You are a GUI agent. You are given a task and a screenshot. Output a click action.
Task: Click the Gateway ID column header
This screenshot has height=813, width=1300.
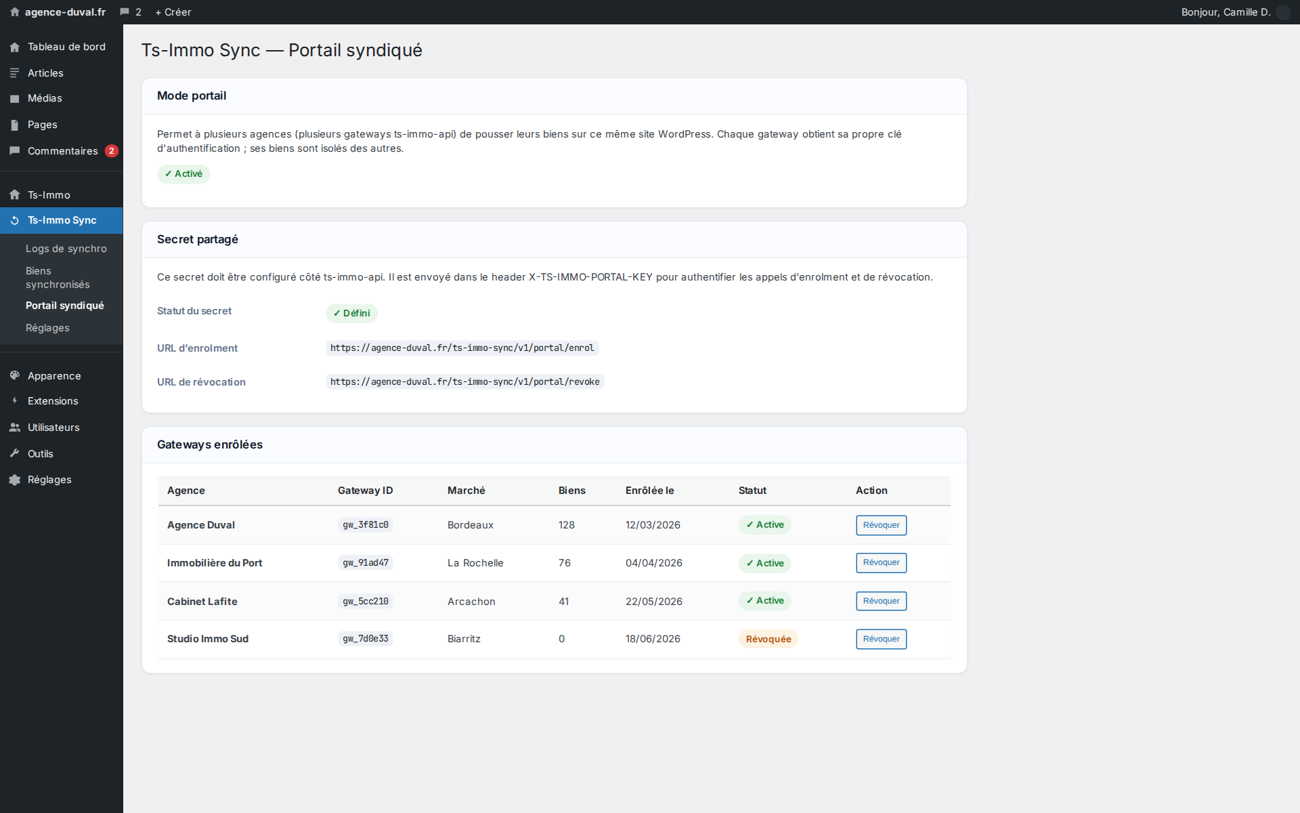(x=365, y=491)
